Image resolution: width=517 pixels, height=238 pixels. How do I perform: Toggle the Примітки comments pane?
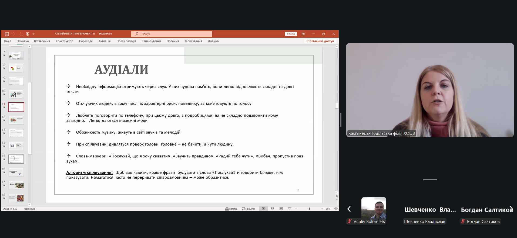(248, 209)
